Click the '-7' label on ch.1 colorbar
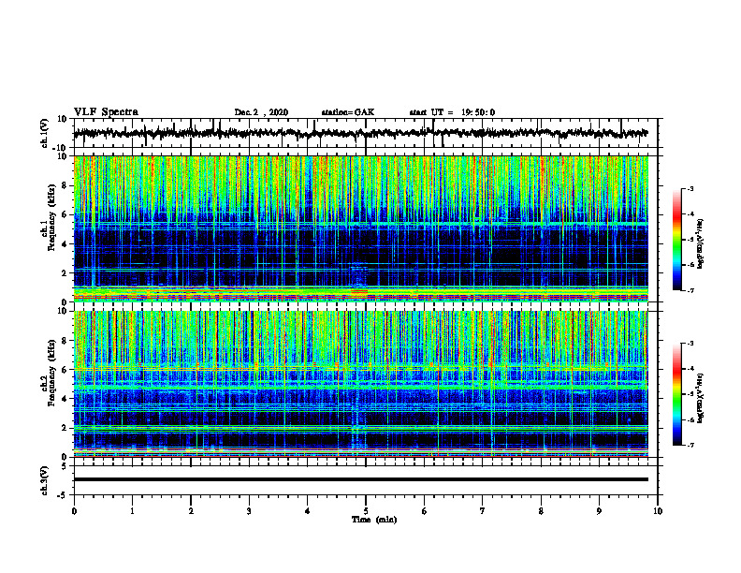This screenshot has height=573, width=741. click(690, 290)
